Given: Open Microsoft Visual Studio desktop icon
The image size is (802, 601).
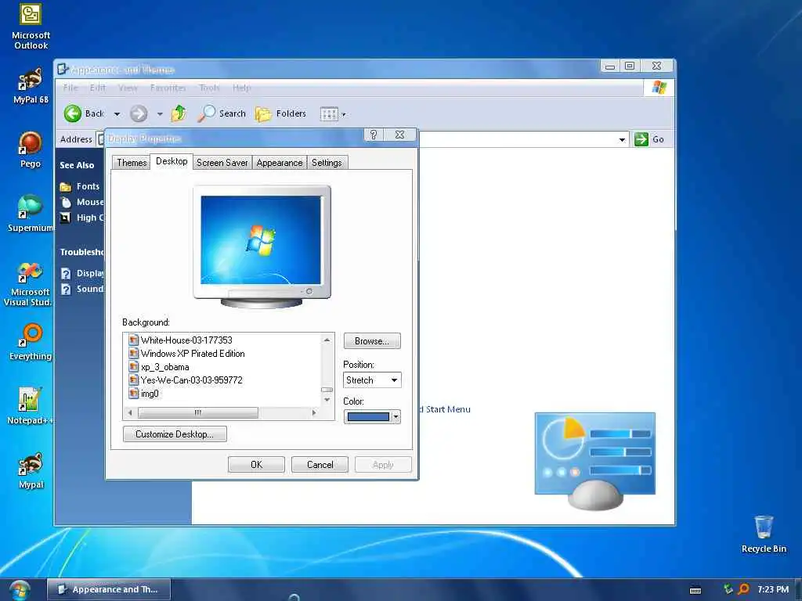Looking at the screenshot, I should 28,284.
